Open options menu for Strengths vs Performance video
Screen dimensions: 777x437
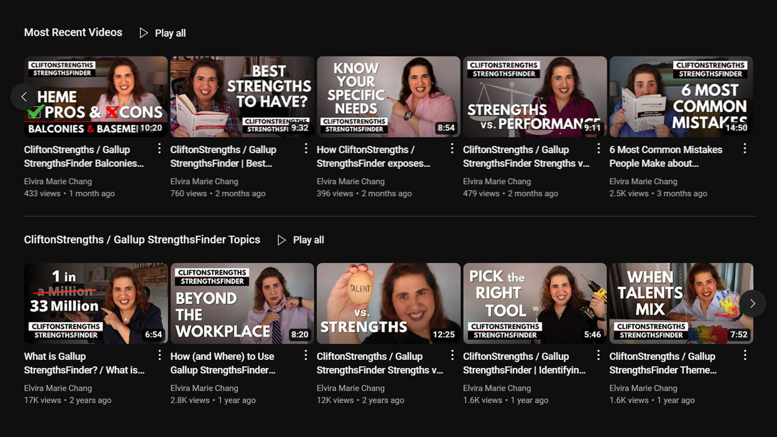point(599,149)
